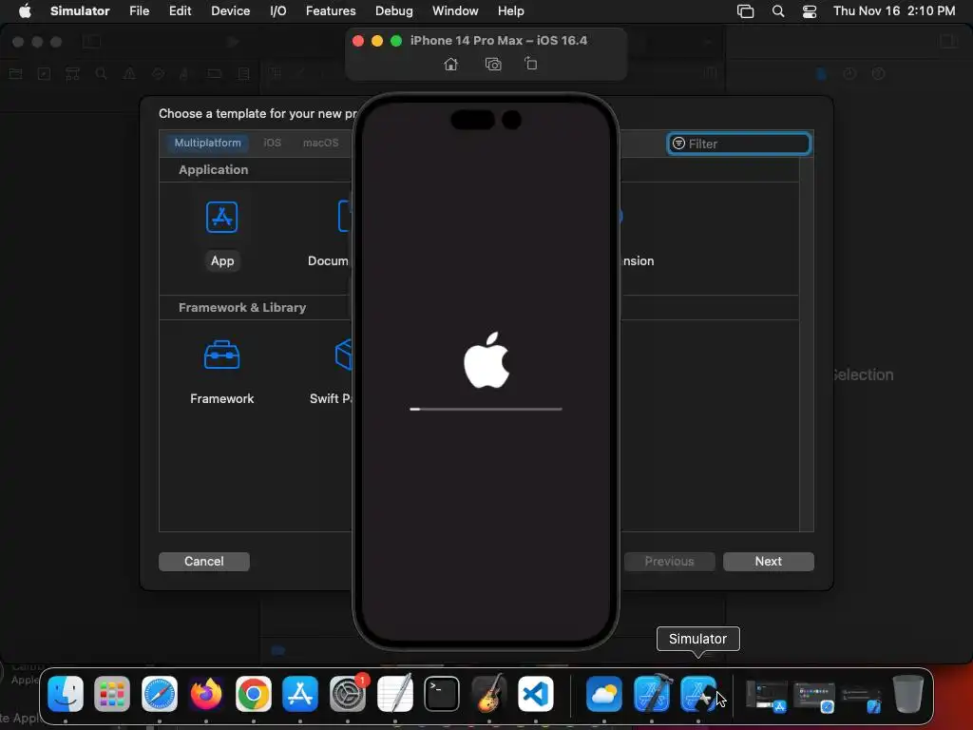
Task: Click the Application section header
Action: [x=213, y=169]
